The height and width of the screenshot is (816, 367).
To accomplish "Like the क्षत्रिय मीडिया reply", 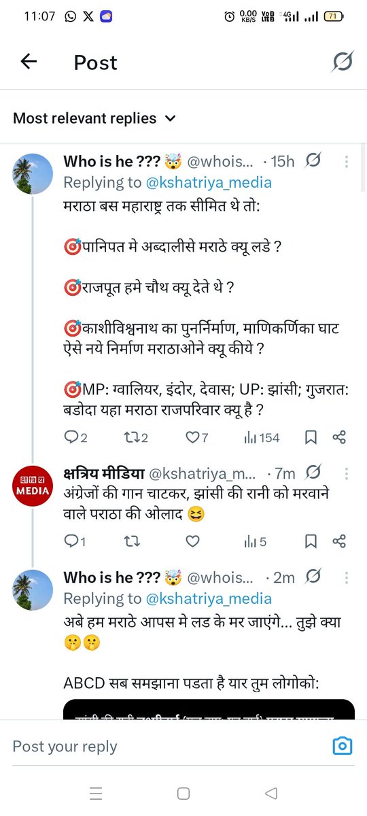I will coord(193,541).
